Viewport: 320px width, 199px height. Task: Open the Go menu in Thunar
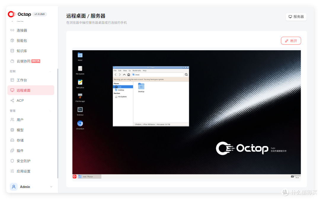tap(129, 70)
